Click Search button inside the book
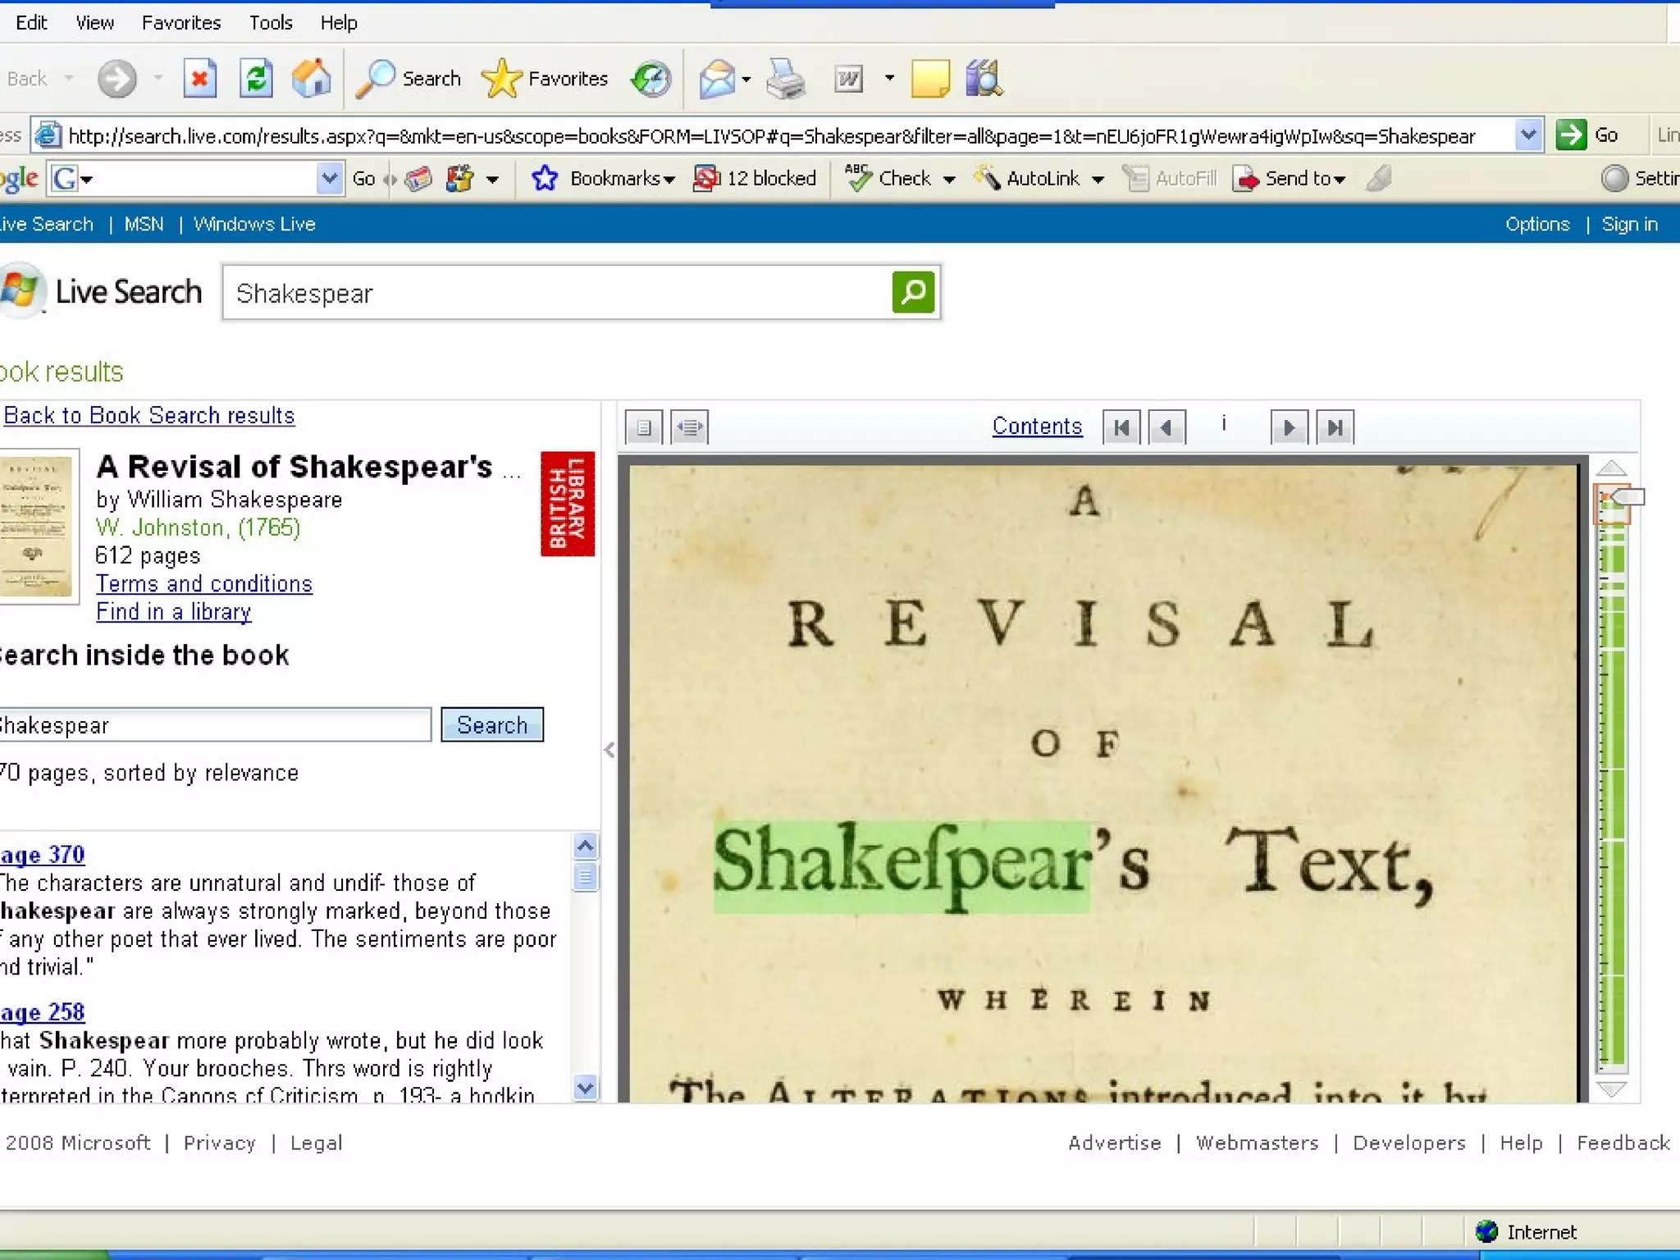Image resolution: width=1680 pixels, height=1260 pixels. tap(491, 725)
